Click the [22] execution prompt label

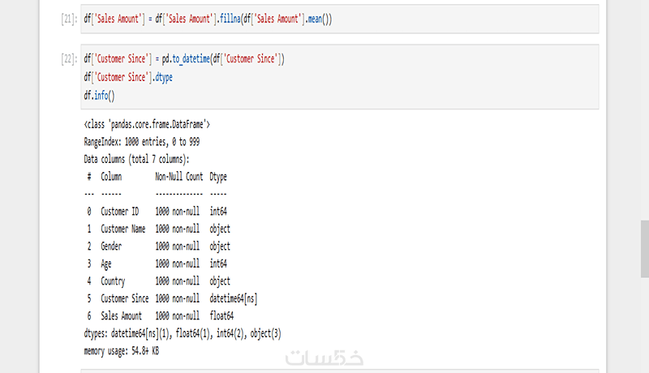click(68, 60)
